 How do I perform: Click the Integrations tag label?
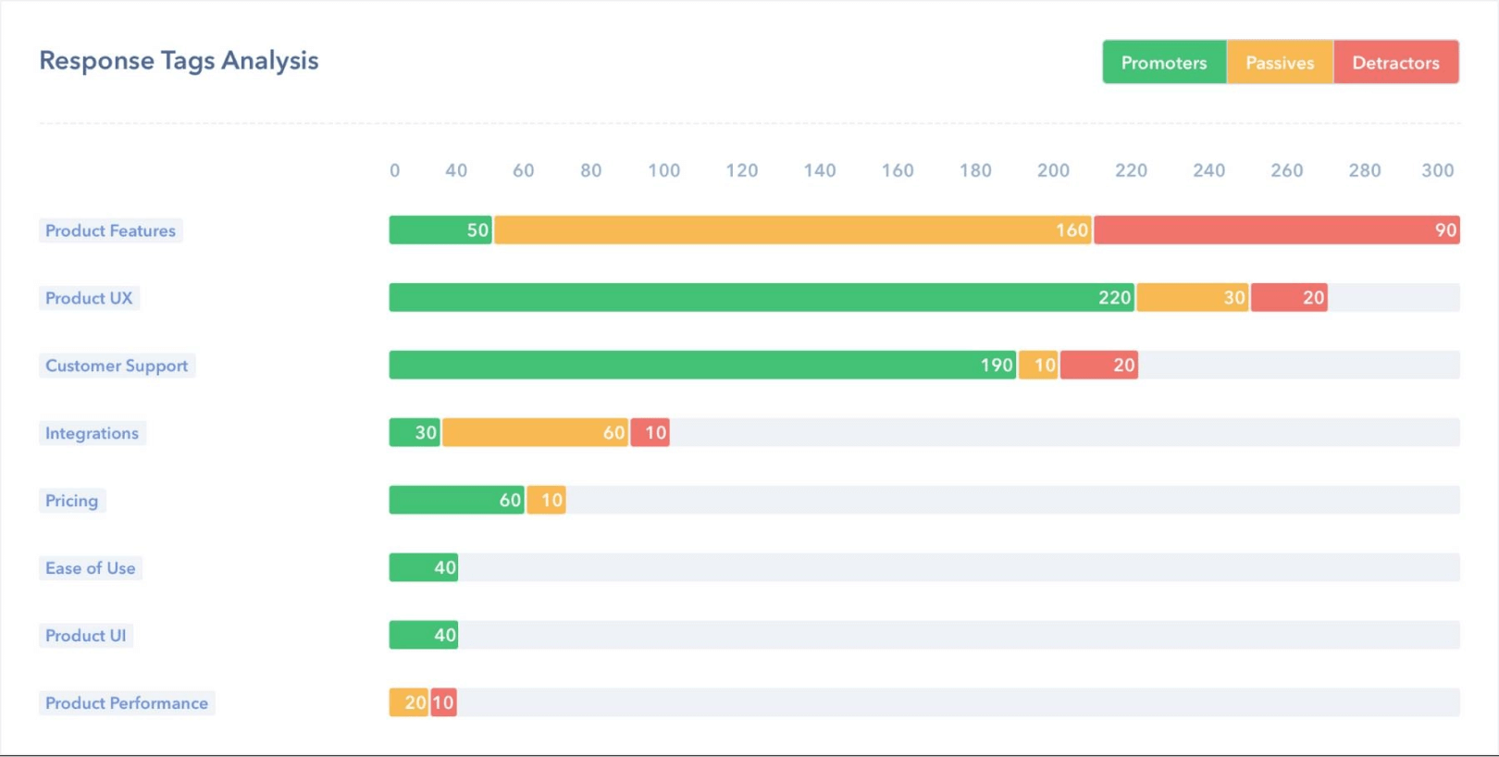point(92,433)
